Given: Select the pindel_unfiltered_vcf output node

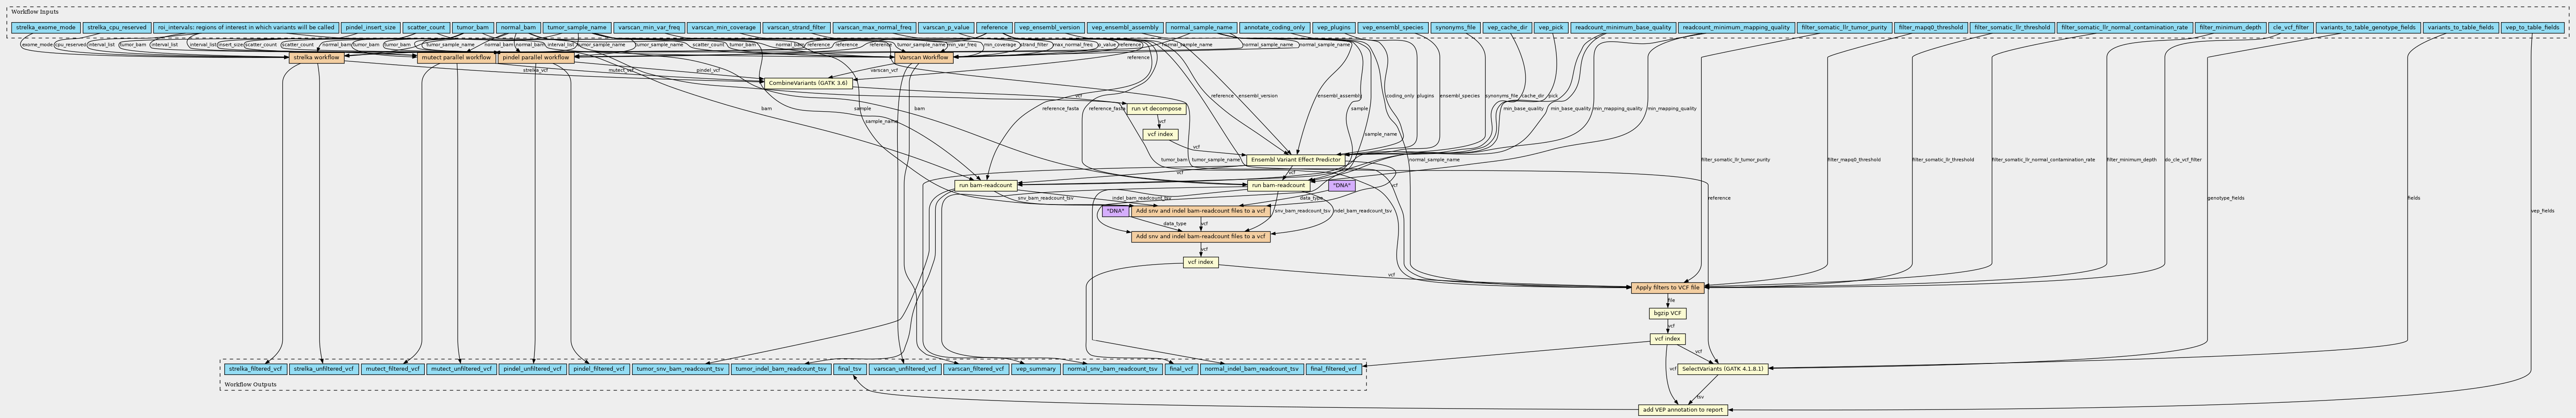Looking at the screenshot, I should [x=534, y=369].
